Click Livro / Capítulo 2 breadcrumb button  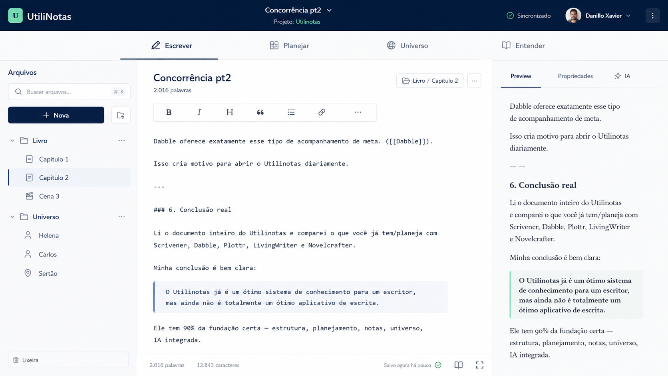tap(430, 81)
